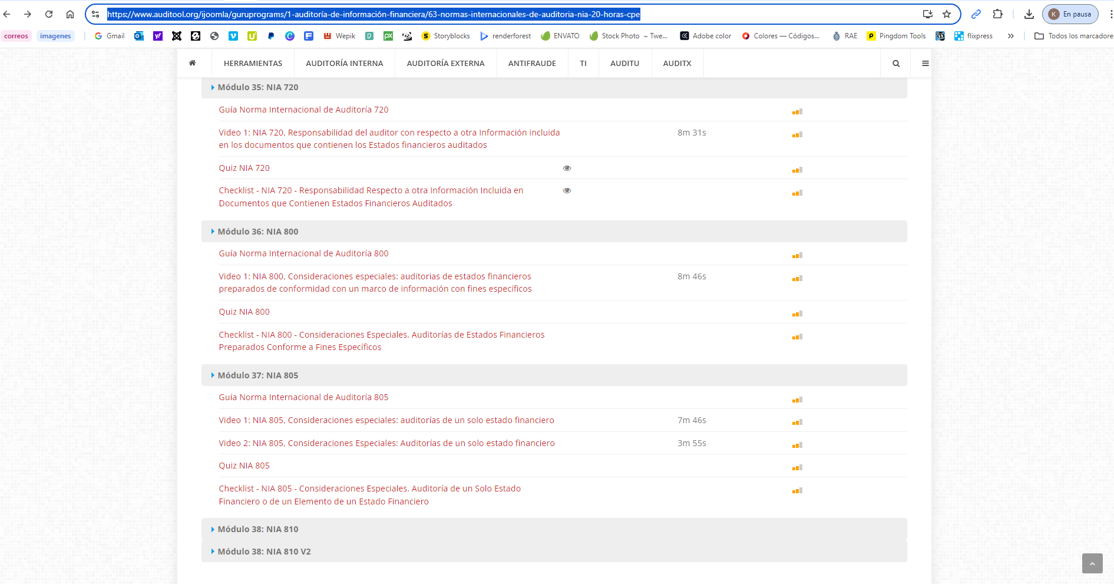
Task: Open the browser downloads icon
Action: click(x=1029, y=14)
